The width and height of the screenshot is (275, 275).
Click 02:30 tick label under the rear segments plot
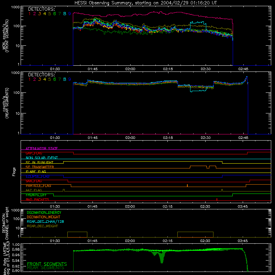(206, 138)
